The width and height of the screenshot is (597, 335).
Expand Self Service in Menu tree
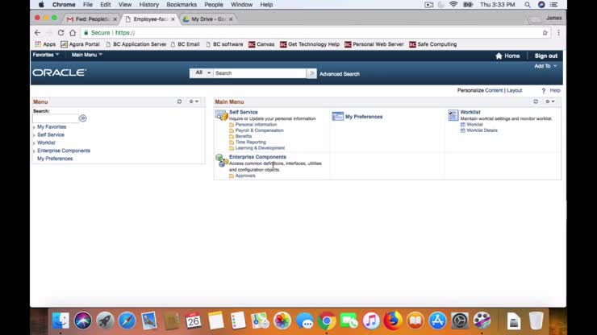tap(34, 135)
